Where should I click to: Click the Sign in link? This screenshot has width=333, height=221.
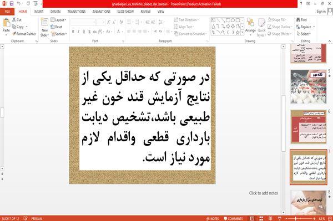(x=321, y=12)
